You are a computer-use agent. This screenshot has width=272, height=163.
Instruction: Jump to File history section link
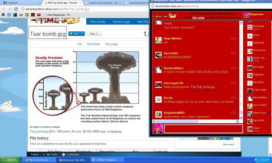click(93, 44)
